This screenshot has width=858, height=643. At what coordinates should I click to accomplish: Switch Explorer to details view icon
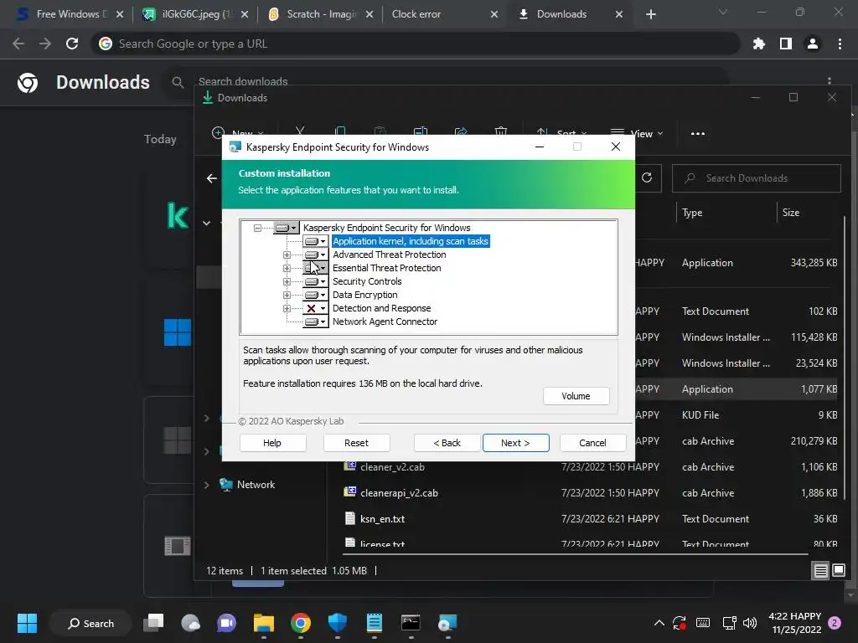tap(821, 571)
